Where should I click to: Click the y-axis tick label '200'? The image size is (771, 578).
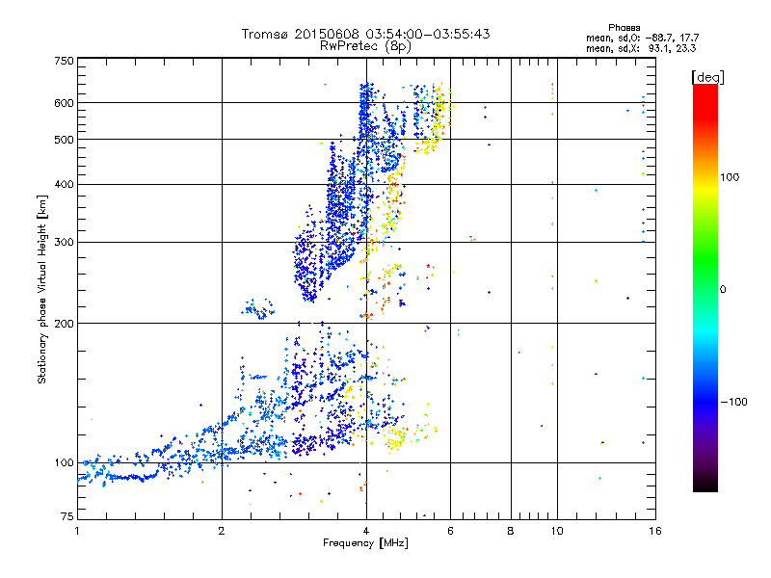pyautogui.click(x=64, y=324)
